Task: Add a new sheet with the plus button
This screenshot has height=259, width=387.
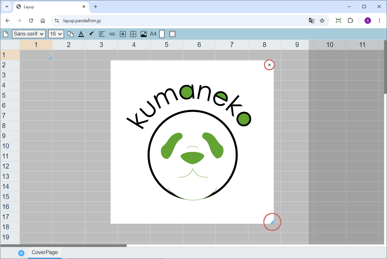Action: 21,253
